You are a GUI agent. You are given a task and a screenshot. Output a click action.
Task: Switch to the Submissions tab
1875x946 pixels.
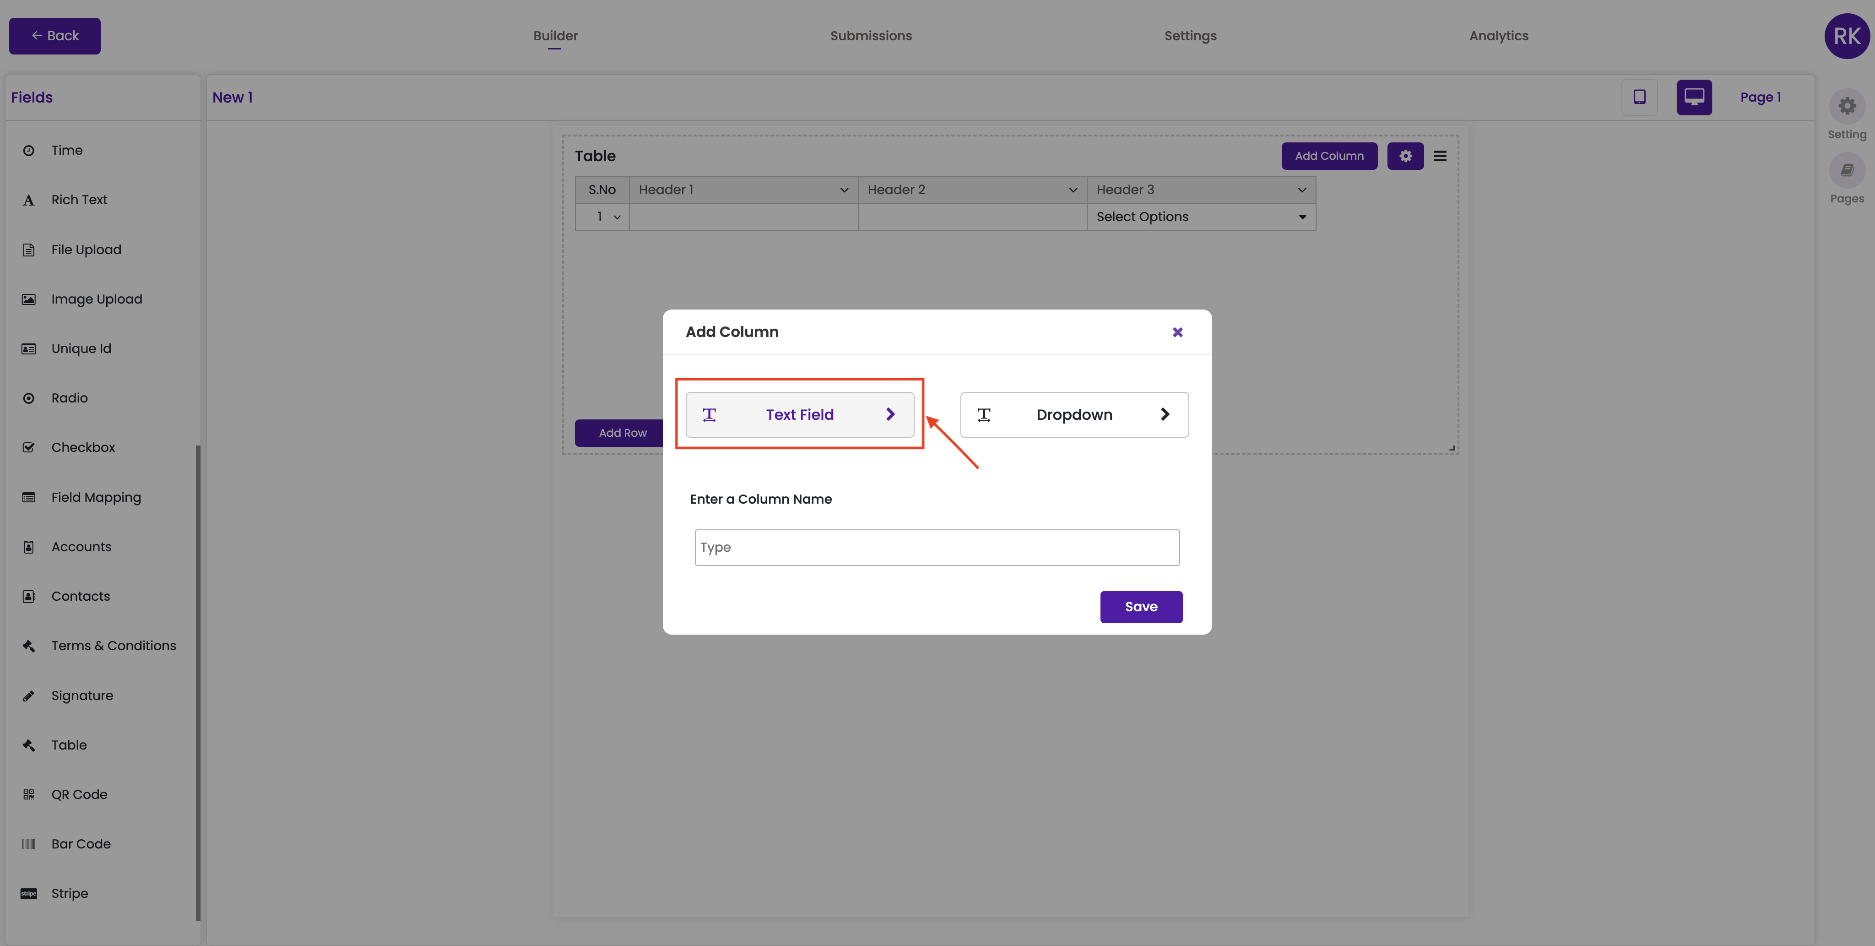tap(871, 36)
